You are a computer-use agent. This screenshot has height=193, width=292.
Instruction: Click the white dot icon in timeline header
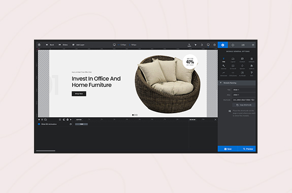click(x=39, y=119)
